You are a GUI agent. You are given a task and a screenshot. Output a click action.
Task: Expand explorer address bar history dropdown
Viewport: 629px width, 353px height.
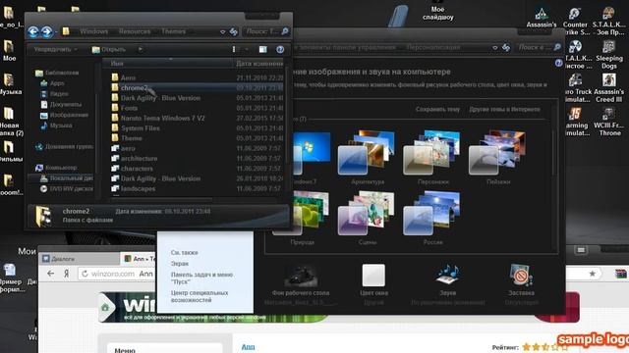tap(223, 31)
